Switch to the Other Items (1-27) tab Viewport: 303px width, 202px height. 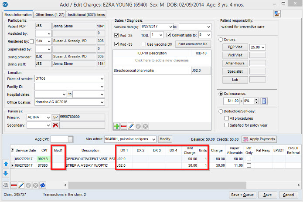[x=50, y=15]
